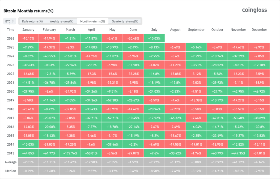The height and width of the screenshot is (179, 280).
Task: Click the +39.93% cell for October 2021
Action: (217, 82)
